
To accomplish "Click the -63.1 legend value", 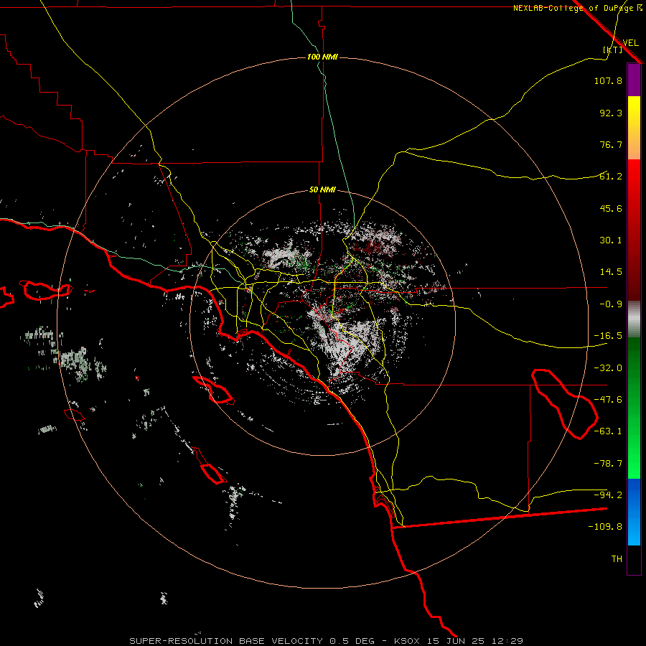I will (x=608, y=431).
